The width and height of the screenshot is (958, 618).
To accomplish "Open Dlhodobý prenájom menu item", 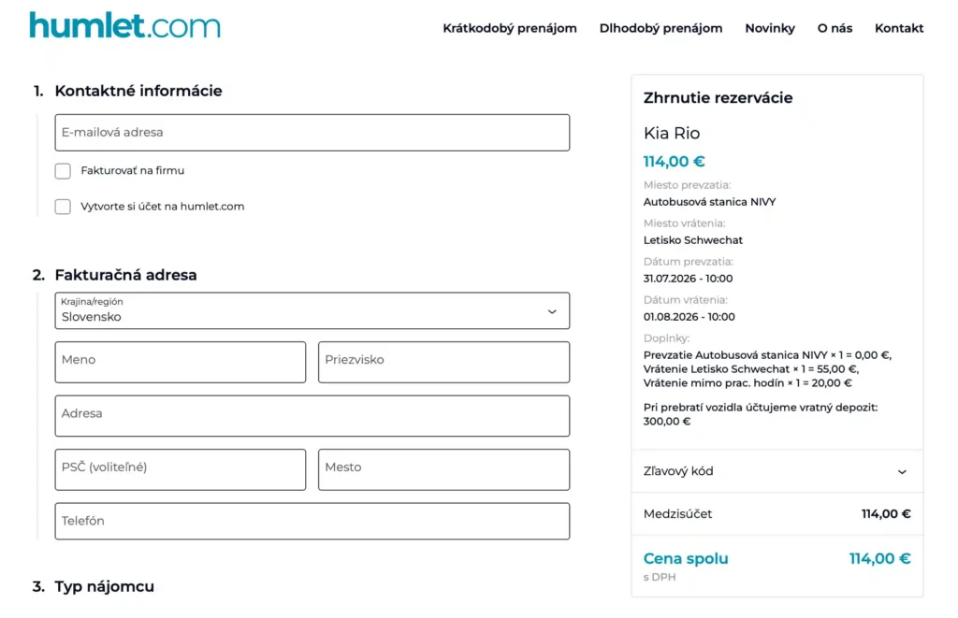I will [660, 28].
